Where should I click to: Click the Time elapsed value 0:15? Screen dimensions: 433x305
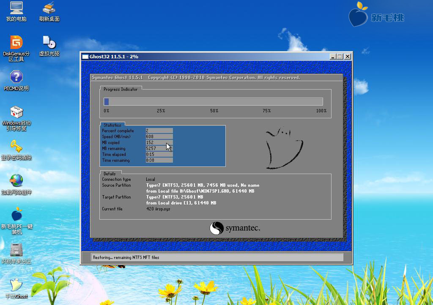(159, 155)
